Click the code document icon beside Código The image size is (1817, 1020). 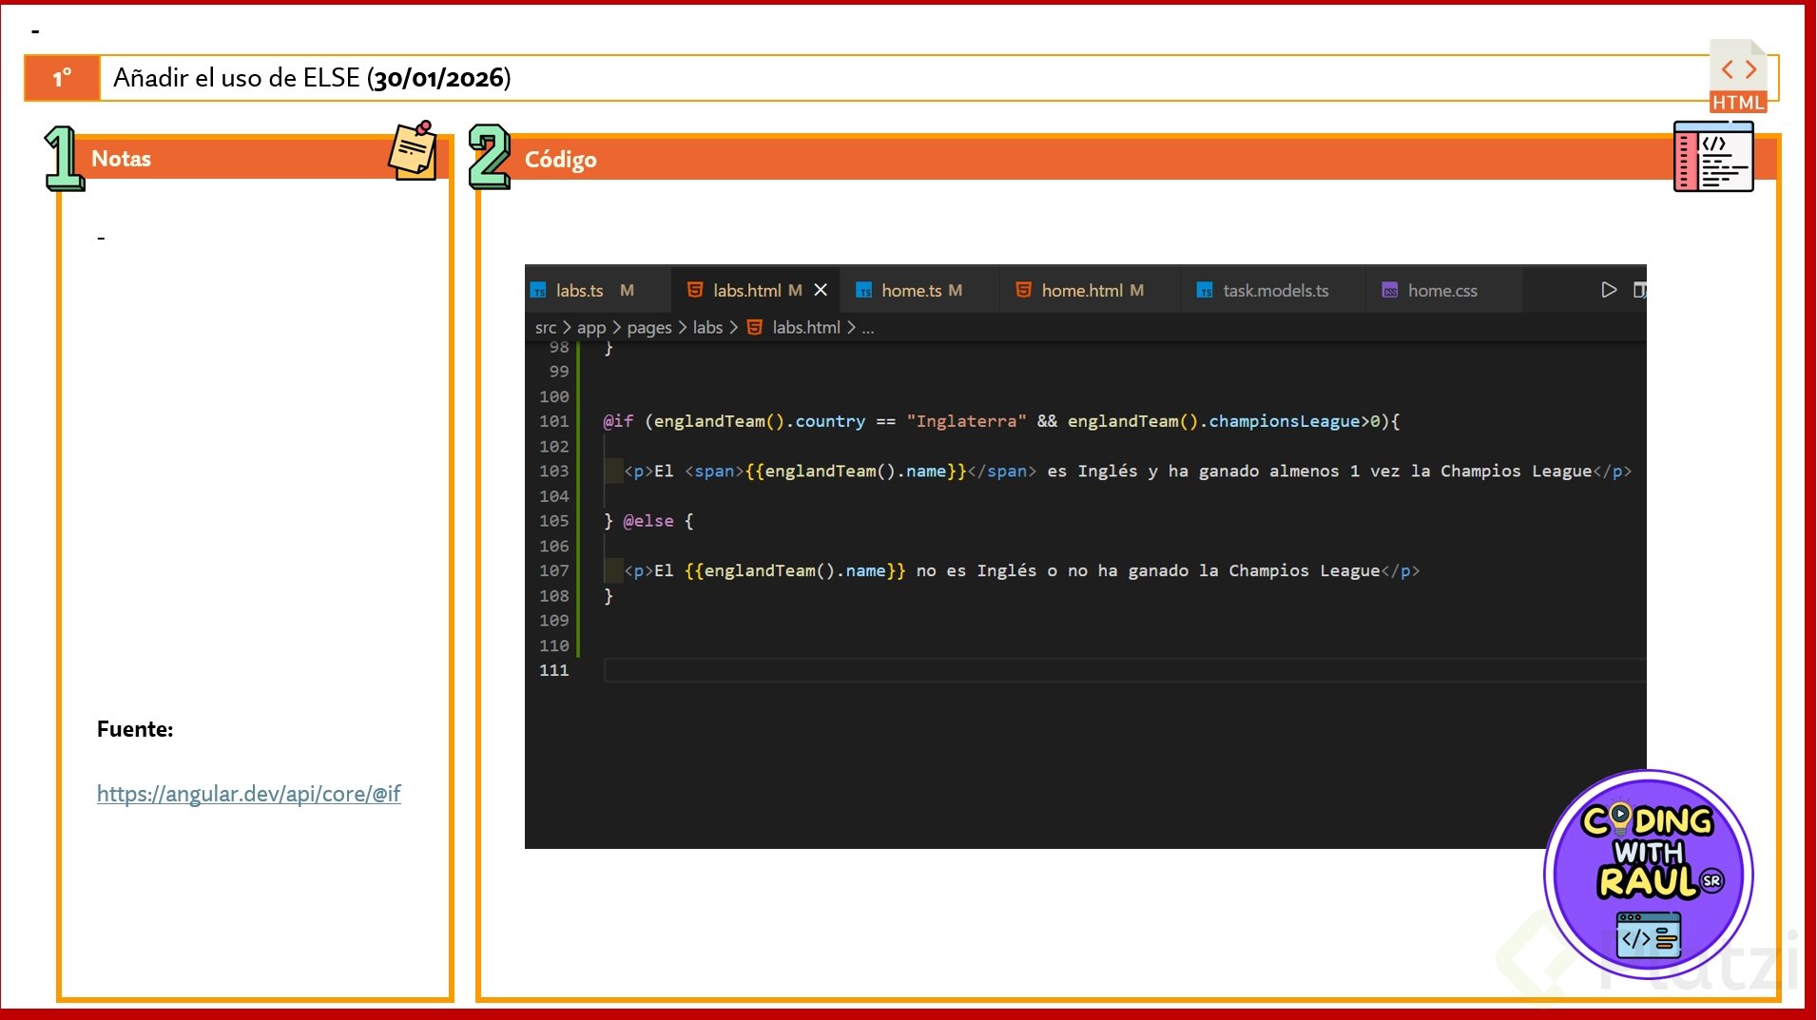point(1712,157)
